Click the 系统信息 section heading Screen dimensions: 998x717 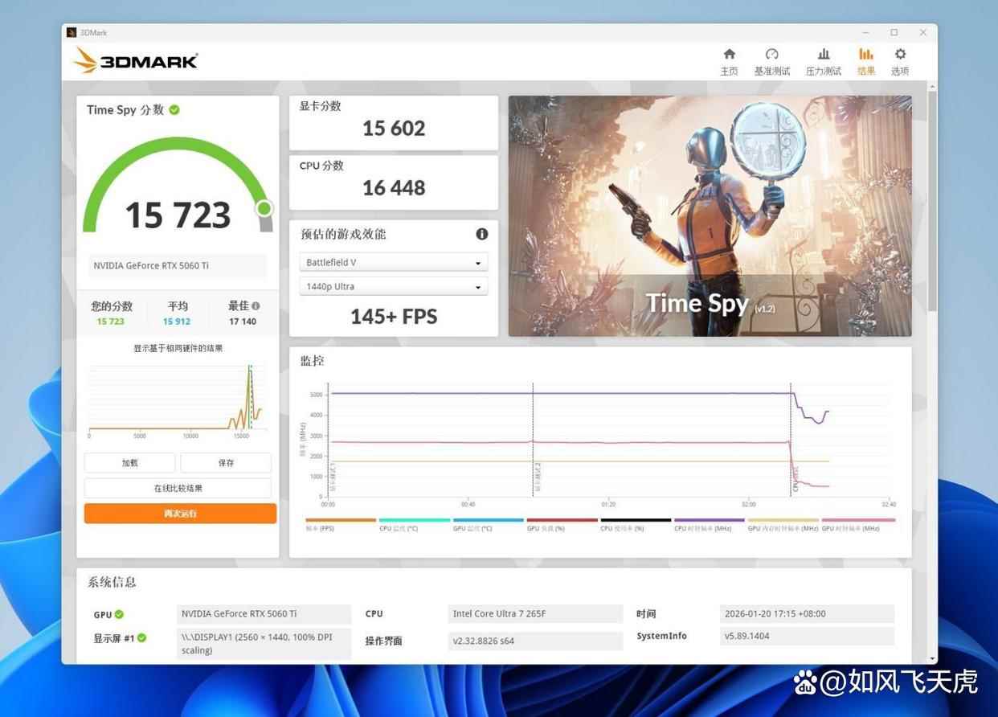[112, 583]
